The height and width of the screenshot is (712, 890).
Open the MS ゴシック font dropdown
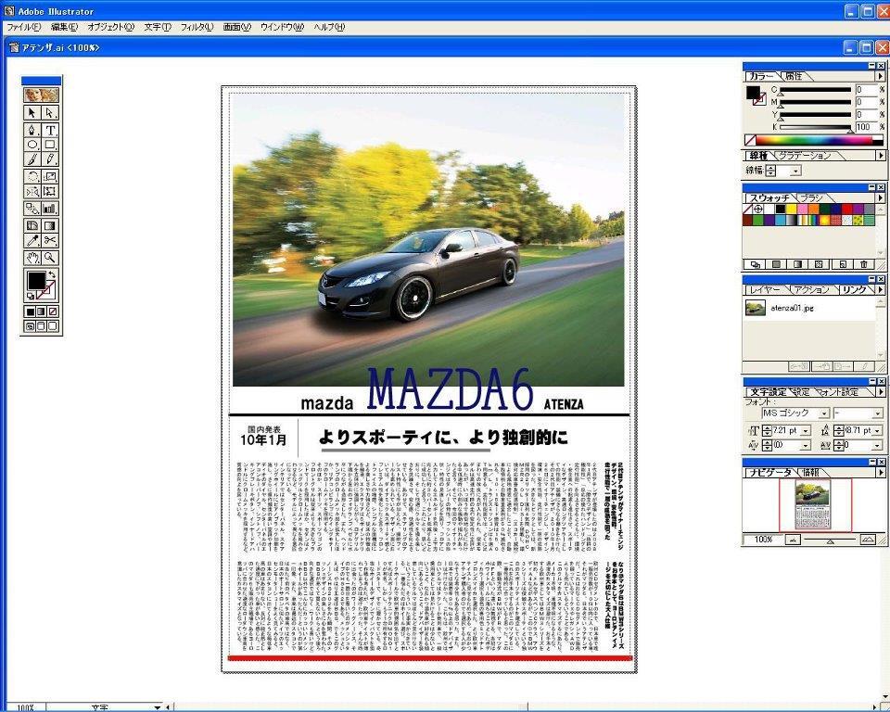tap(823, 413)
